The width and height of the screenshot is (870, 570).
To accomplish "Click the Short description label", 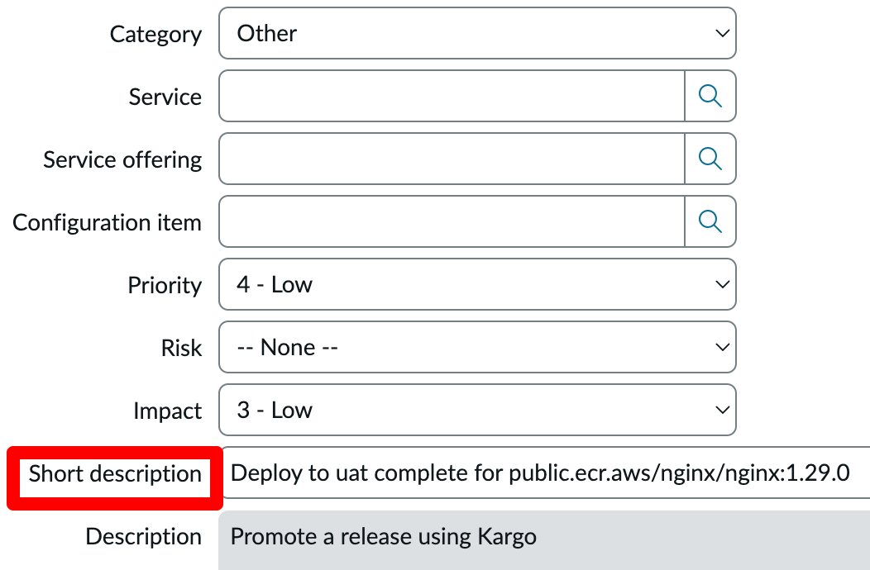I will point(115,474).
